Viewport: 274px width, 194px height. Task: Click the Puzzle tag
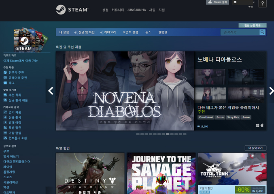220,117
